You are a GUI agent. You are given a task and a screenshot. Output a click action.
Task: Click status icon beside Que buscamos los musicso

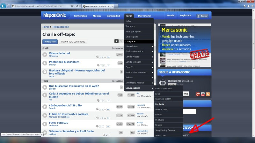[x=45, y=87]
